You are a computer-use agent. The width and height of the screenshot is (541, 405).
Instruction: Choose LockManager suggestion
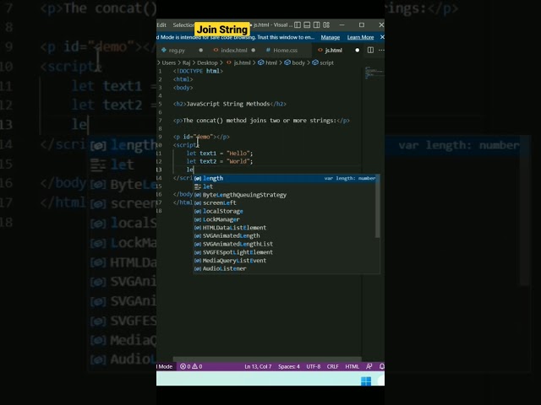[x=286, y=219]
